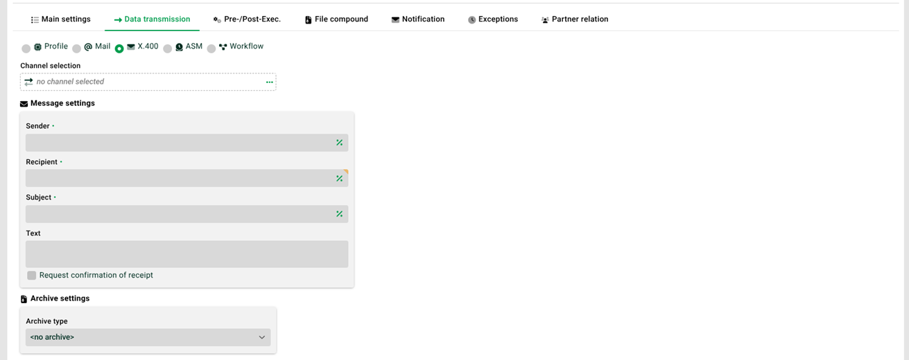The width and height of the screenshot is (909, 360).
Task: Select the Profile radio button
Action: point(26,48)
